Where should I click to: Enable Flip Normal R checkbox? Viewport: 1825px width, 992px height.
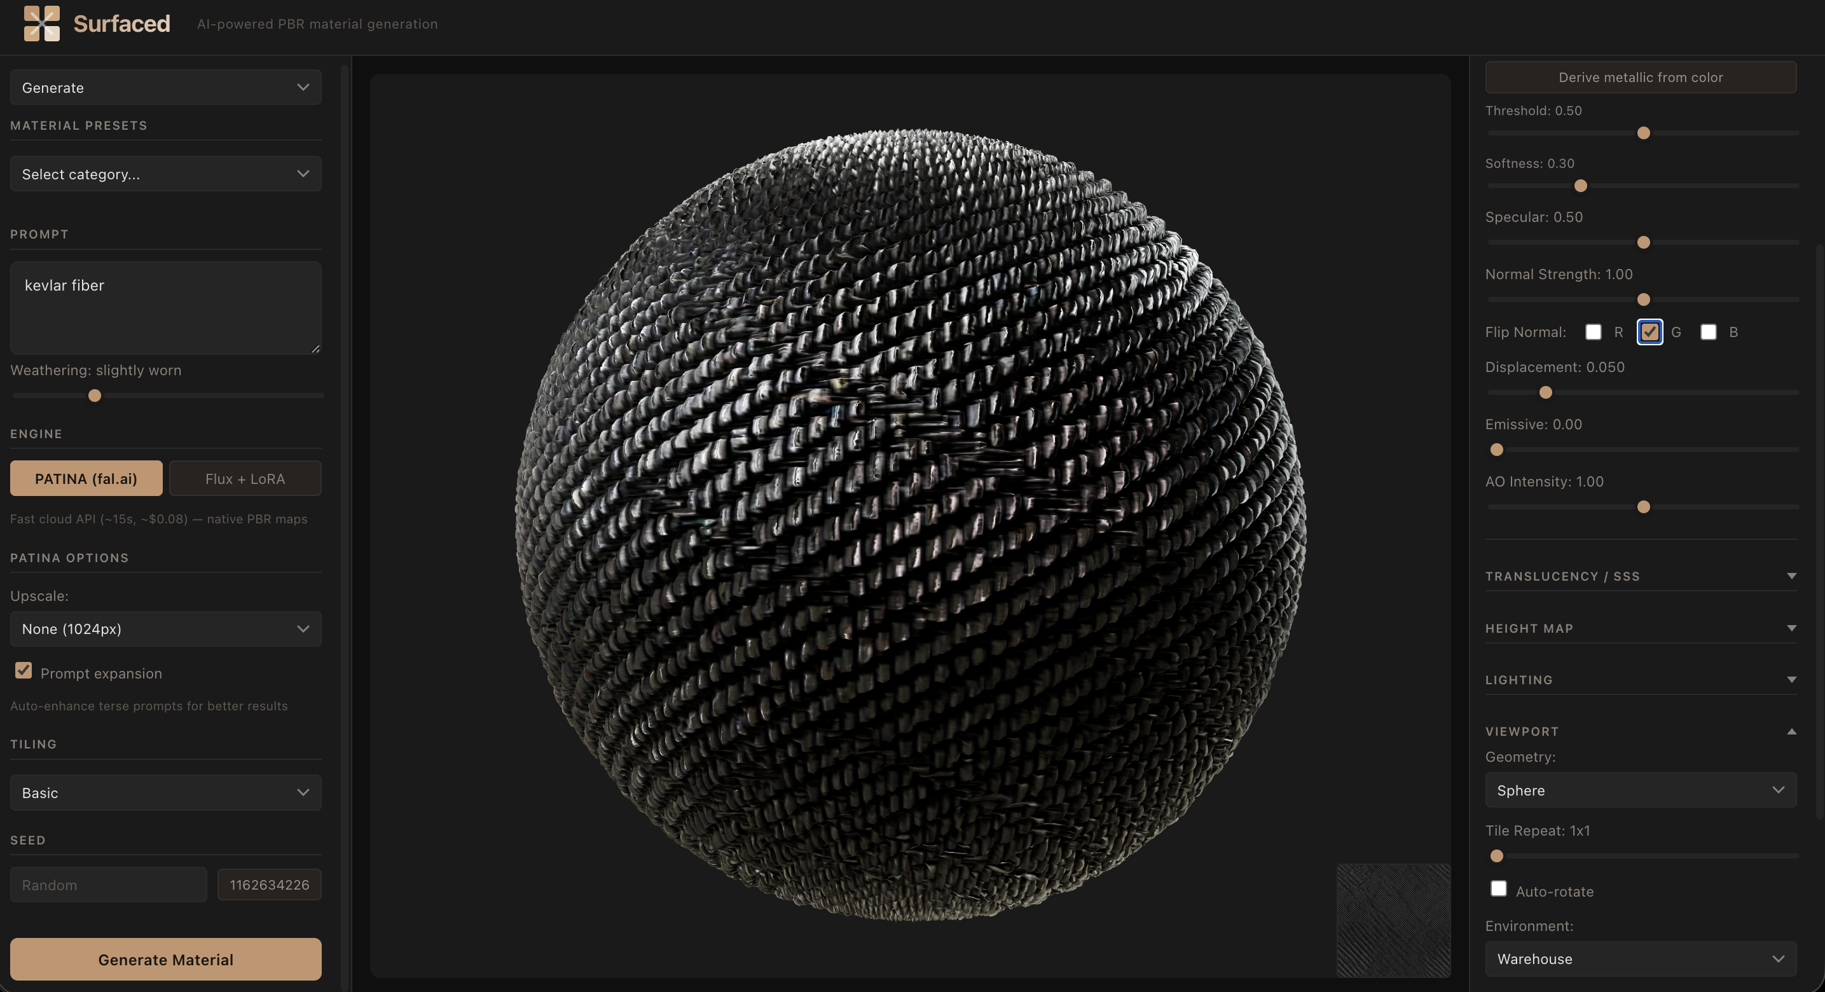1594,331
